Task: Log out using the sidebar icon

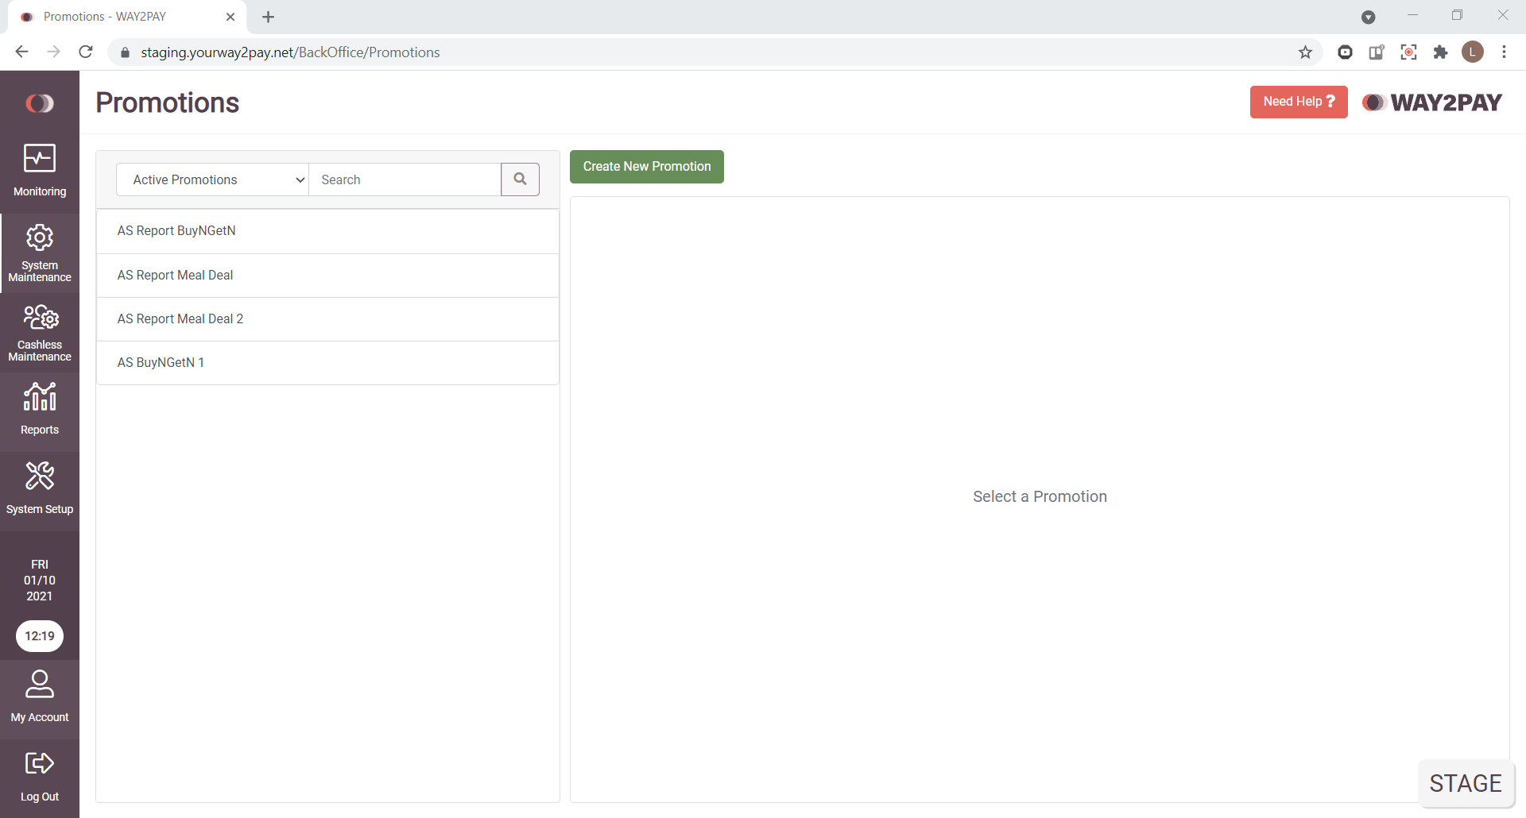Action: [40, 776]
